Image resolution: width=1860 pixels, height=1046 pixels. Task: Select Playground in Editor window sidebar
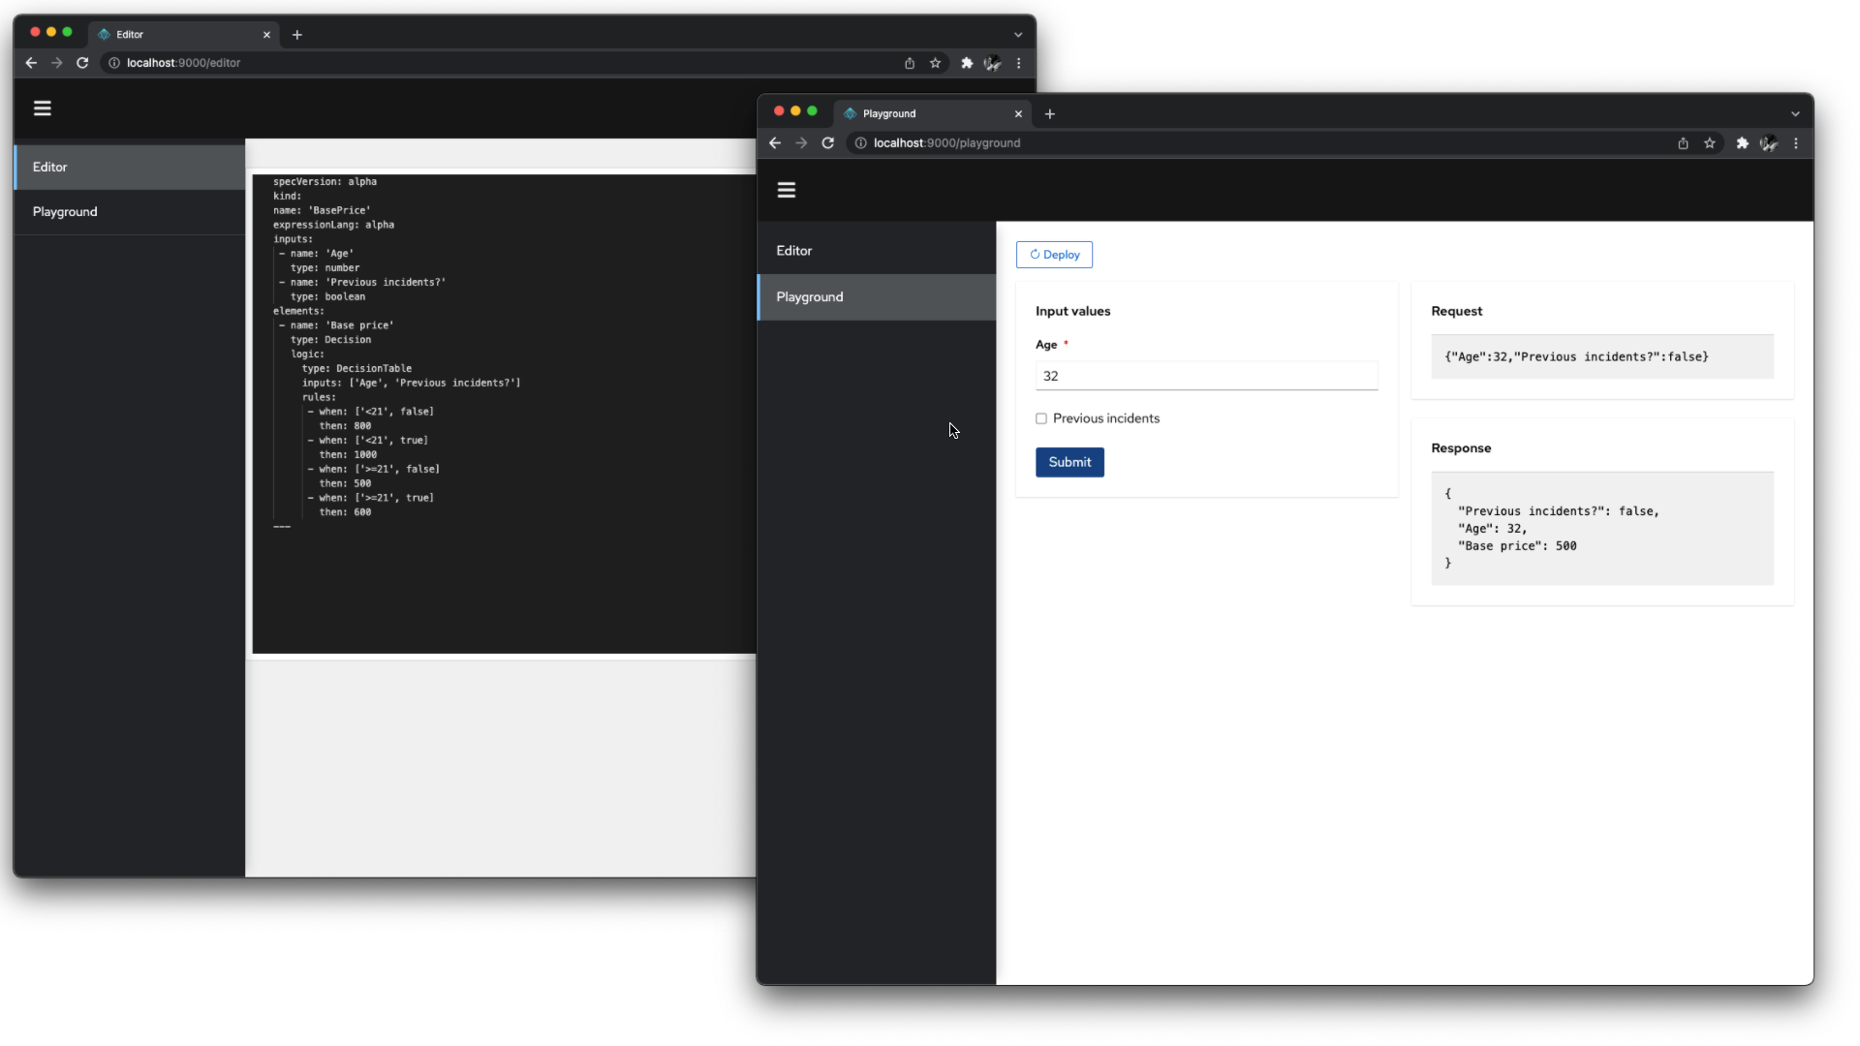tap(65, 212)
